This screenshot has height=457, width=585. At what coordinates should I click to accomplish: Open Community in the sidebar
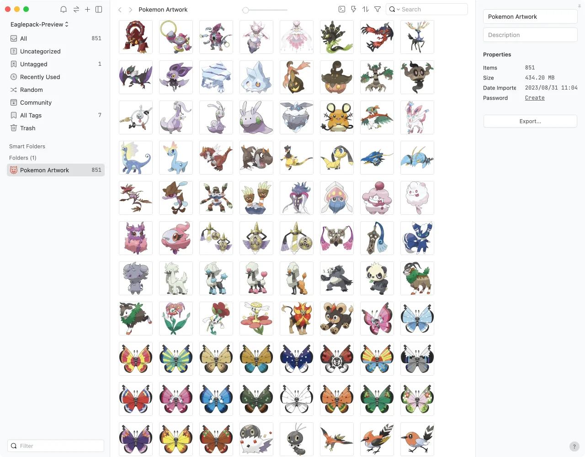click(x=56, y=102)
